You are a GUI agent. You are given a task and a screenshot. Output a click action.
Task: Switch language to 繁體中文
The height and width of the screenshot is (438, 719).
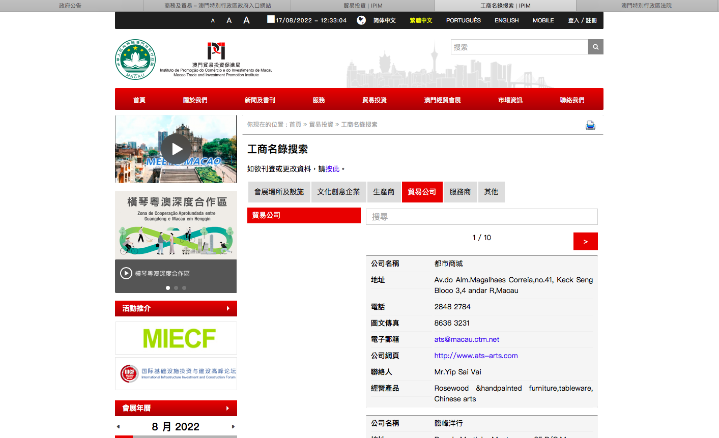pos(421,20)
